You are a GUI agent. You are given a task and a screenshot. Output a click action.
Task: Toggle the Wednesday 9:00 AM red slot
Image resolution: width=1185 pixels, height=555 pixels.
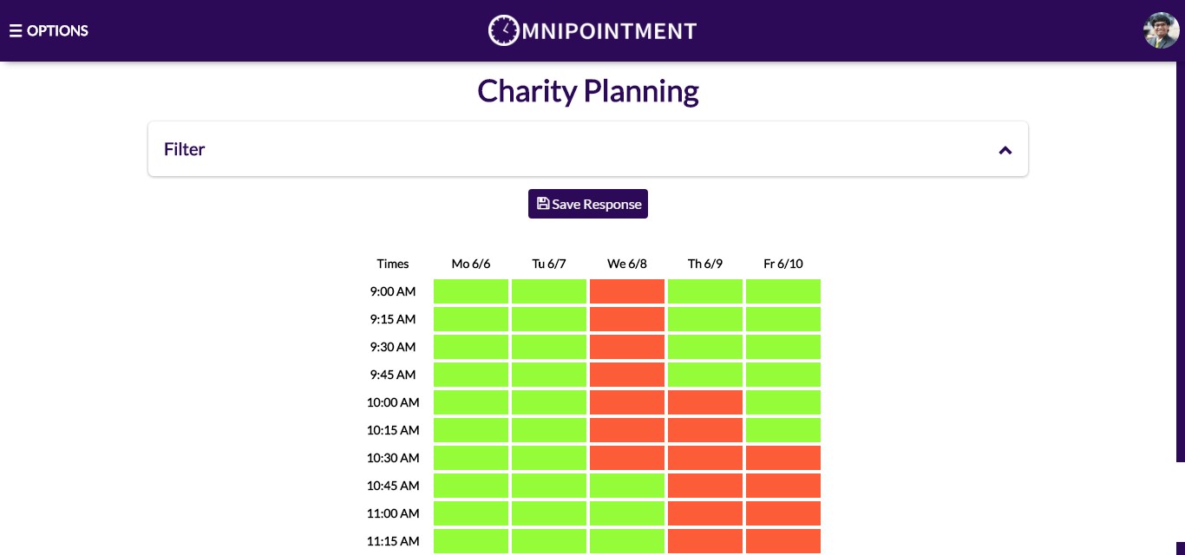click(626, 291)
